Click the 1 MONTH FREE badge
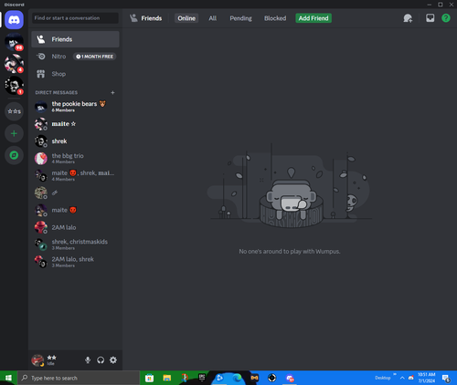Image resolution: width=457 pixels, height=385 pixels. (x=94, y=57)
